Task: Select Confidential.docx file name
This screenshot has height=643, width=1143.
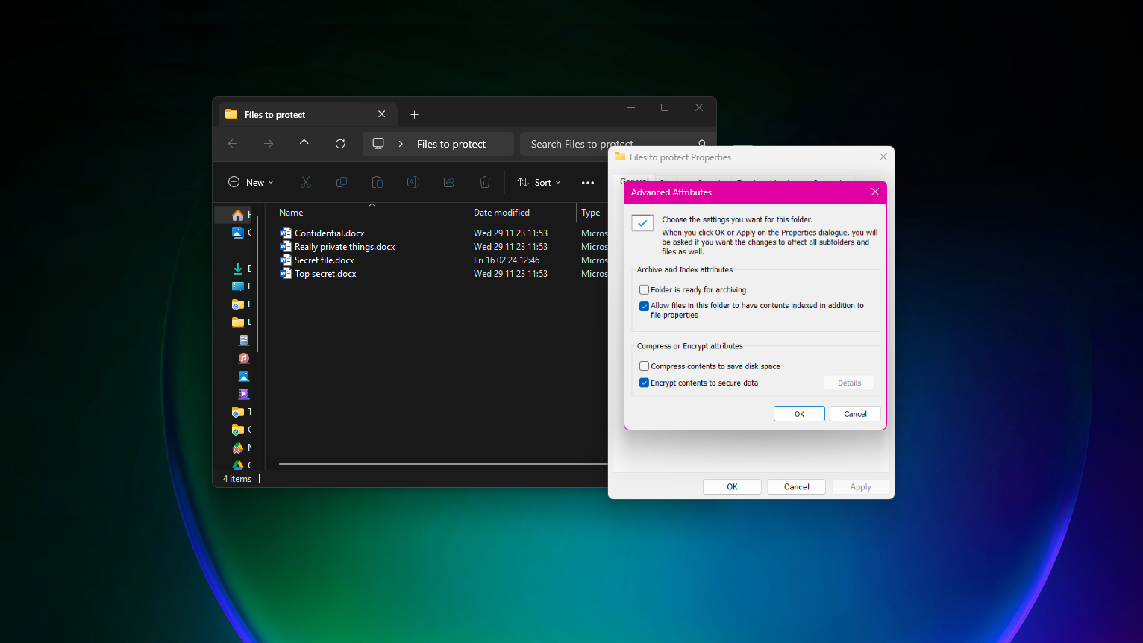Action: click(330, 233)
